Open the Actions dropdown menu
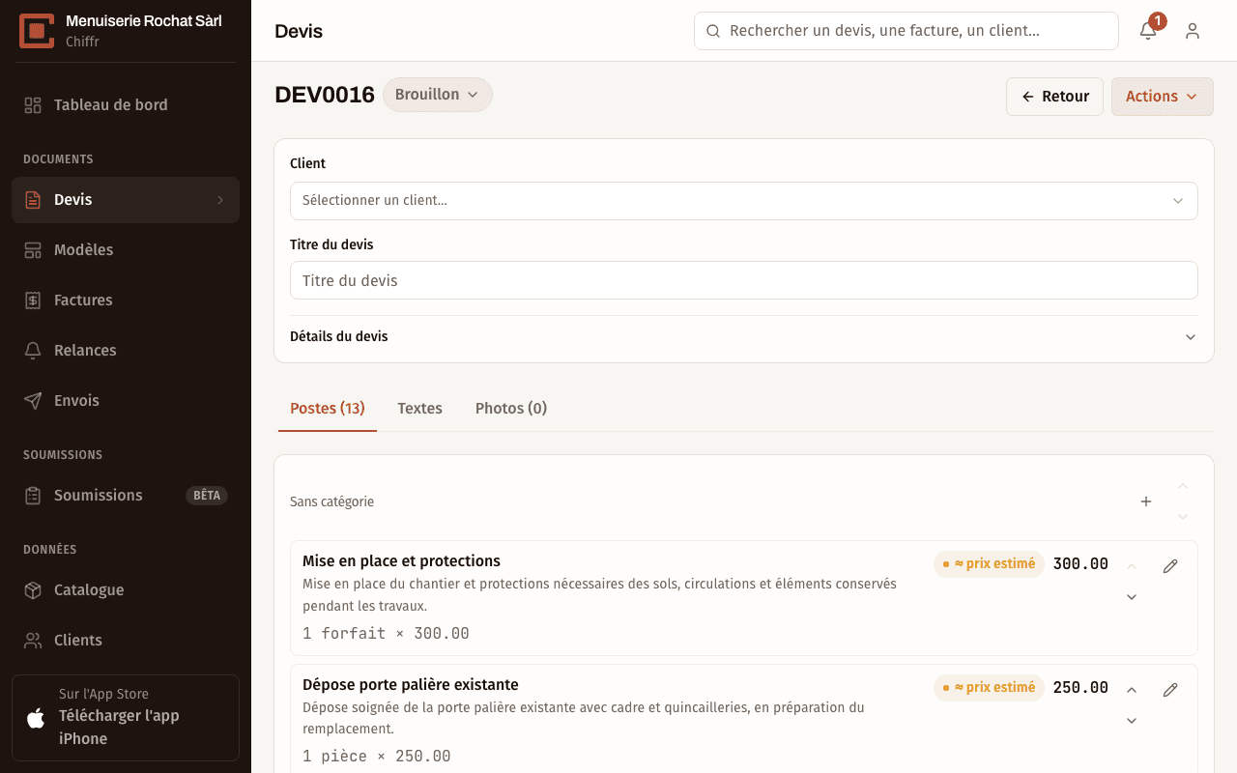This screenshot has height=773, width=1237. tap(1162, 97)
